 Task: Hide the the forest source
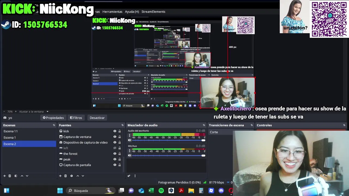[115, 154]
